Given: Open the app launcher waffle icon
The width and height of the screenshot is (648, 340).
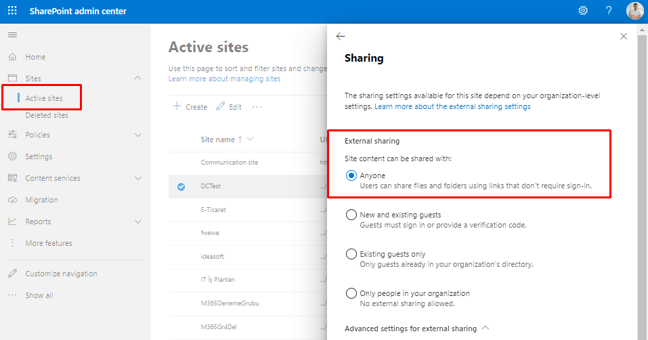Looking at the screenshot, I should [x=12, y=11].
